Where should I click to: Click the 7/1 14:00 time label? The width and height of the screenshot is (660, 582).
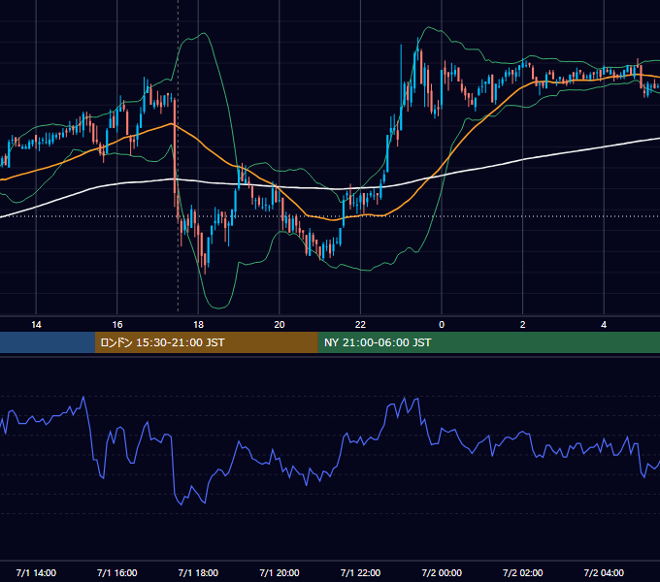click(x=36, y=572)
